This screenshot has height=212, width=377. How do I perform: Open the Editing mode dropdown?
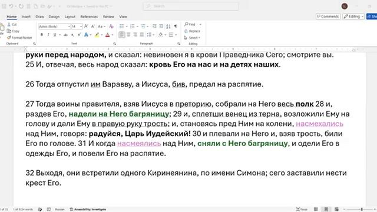tap(353, 16)
